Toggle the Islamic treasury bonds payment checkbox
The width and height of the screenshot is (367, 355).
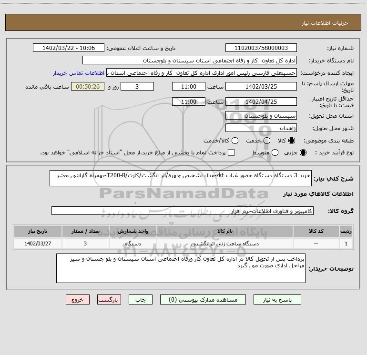pos(231,152)
